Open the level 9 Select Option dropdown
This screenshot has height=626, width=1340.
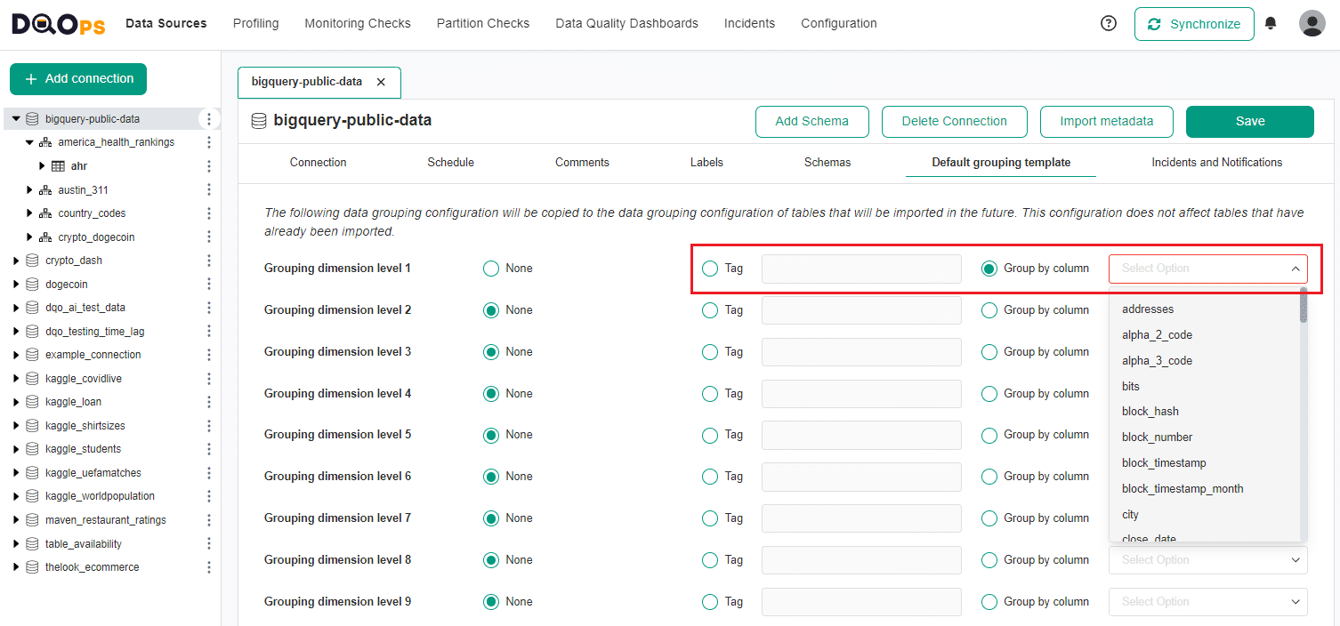click(x=1208, y=602)
